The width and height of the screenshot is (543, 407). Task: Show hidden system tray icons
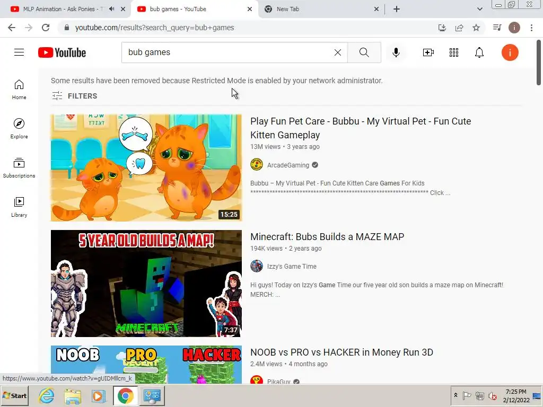pos(456,395)
